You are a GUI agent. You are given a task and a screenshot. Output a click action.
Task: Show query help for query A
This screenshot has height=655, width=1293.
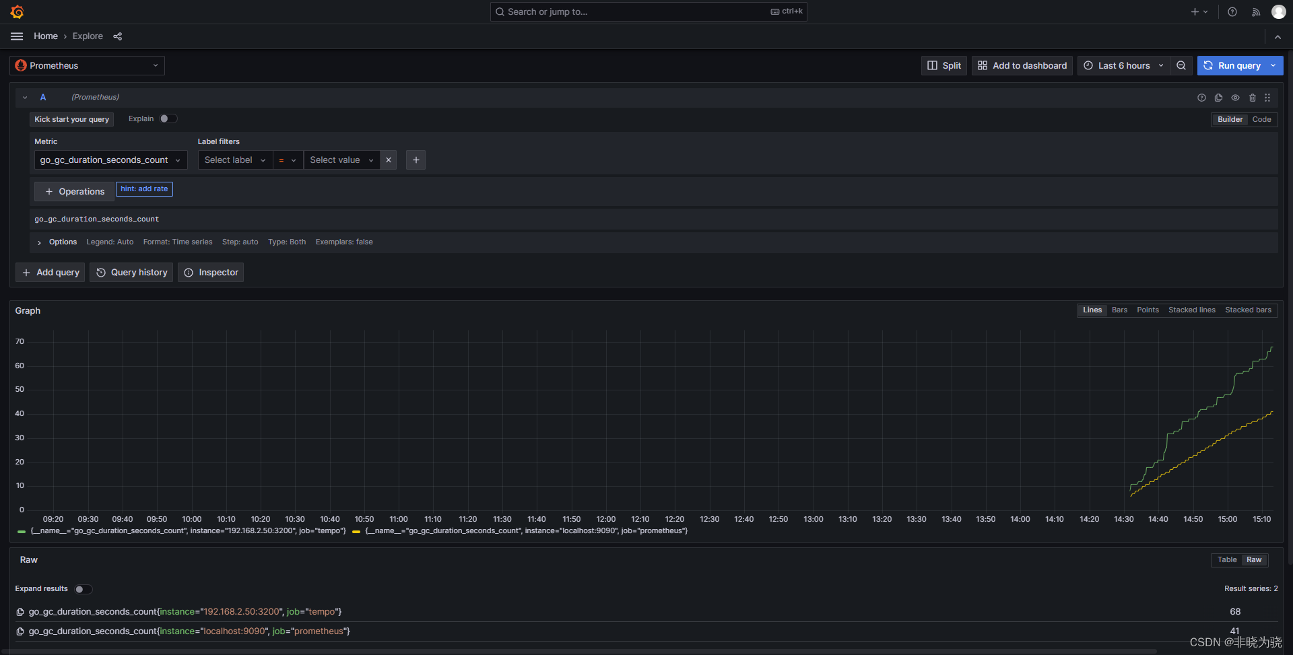click(1201, 98)
